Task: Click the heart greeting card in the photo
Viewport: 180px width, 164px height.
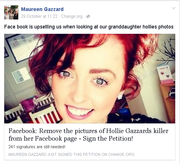Action: (165, 74)
